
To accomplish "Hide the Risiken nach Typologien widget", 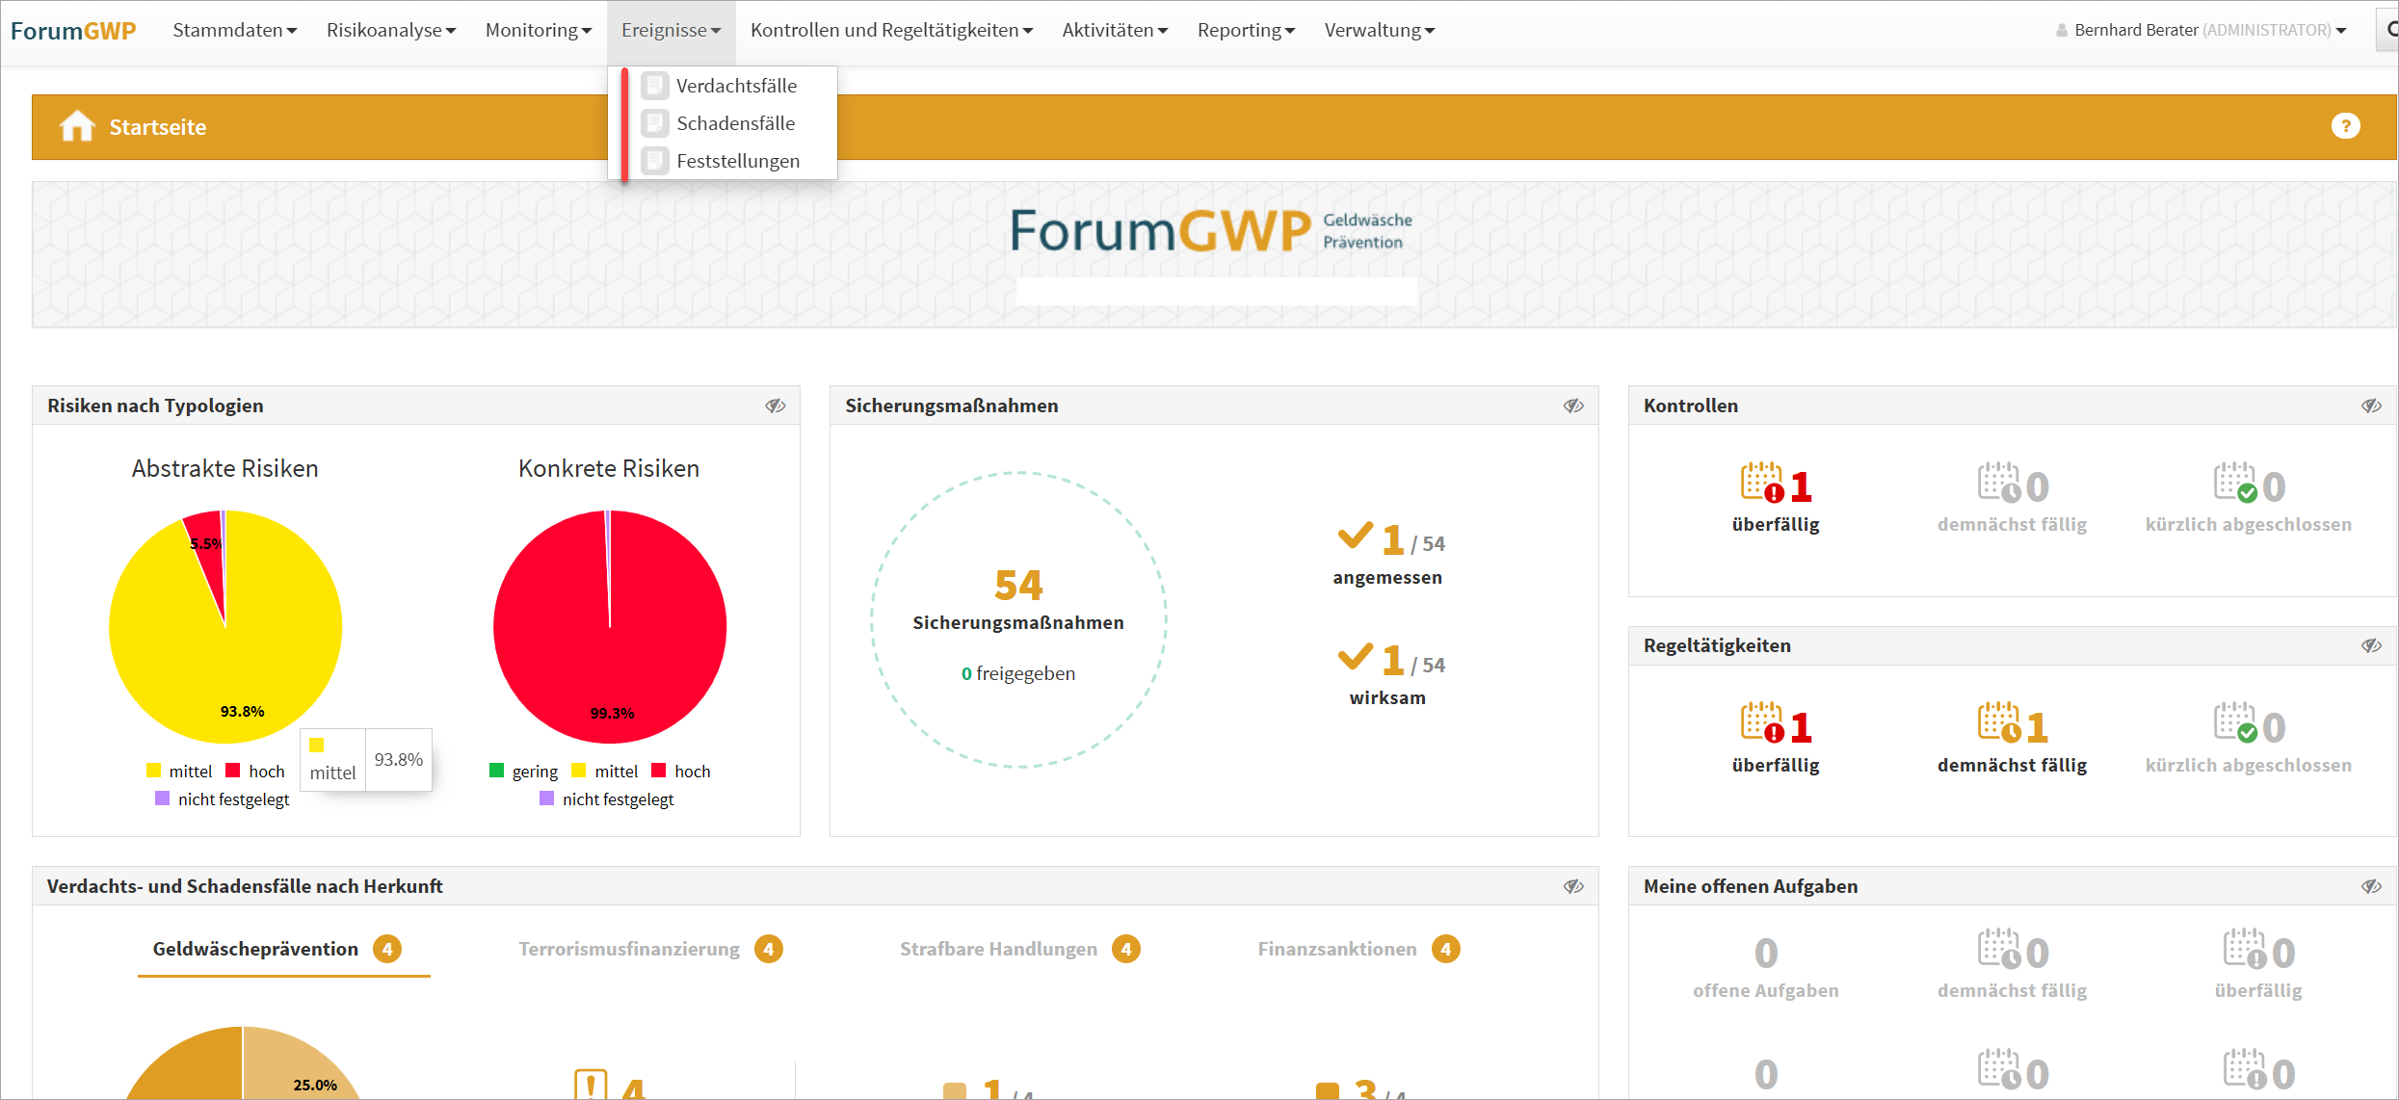I will click(776, 406).
